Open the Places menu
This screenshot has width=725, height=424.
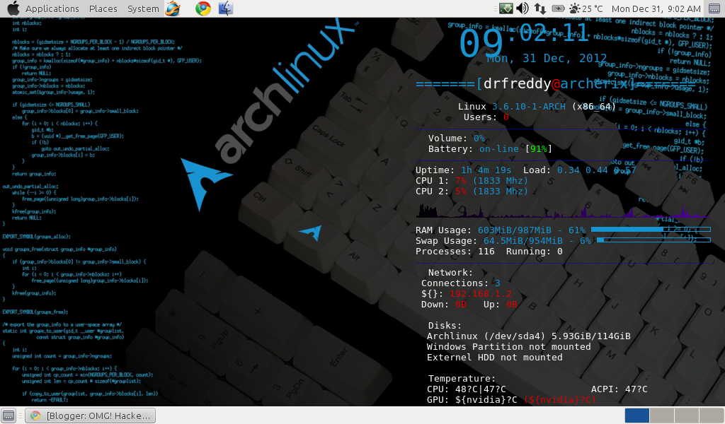(103, 8)
